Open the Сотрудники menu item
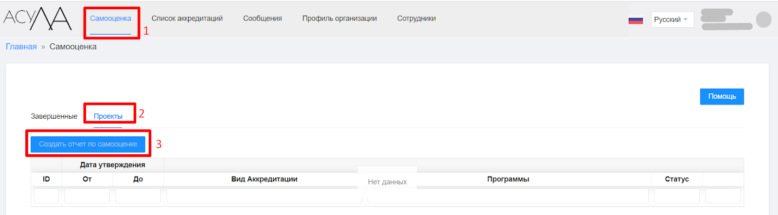This screenshot has width=778, height=215. [416, 18]
